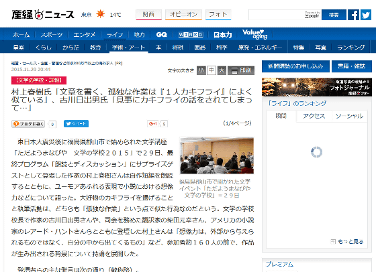Go to ホーム in the navigation
376x272 pixels.
point(21,35)
